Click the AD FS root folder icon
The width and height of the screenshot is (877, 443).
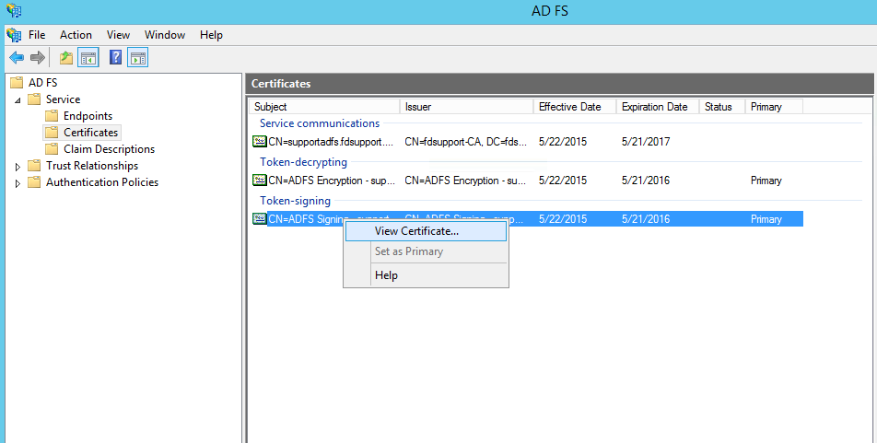17,83
